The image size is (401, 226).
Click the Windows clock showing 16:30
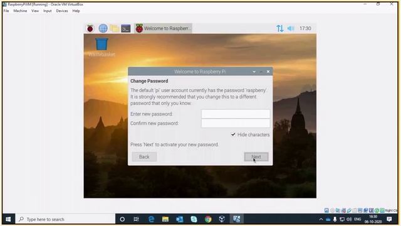[373, 219]
